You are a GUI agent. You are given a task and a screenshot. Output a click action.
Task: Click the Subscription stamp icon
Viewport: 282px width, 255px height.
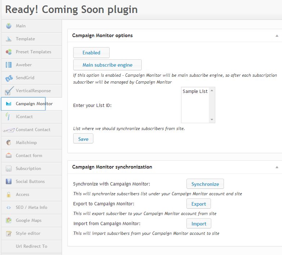click(9, 169)
